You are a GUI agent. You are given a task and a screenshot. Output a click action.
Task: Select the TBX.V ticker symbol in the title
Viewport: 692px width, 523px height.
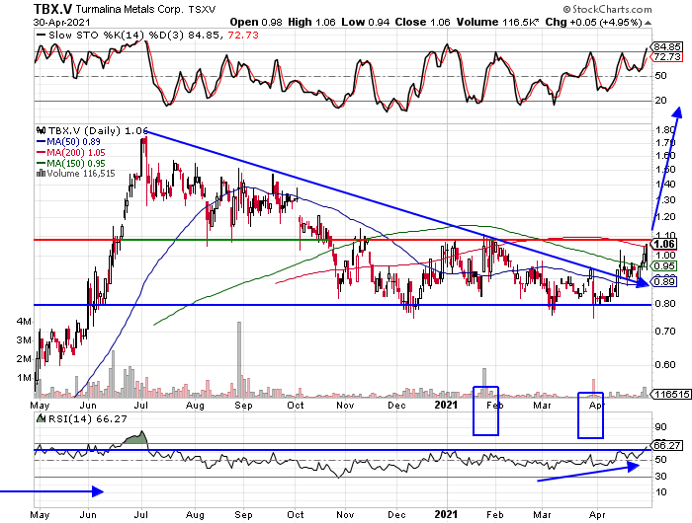[53, 9]
